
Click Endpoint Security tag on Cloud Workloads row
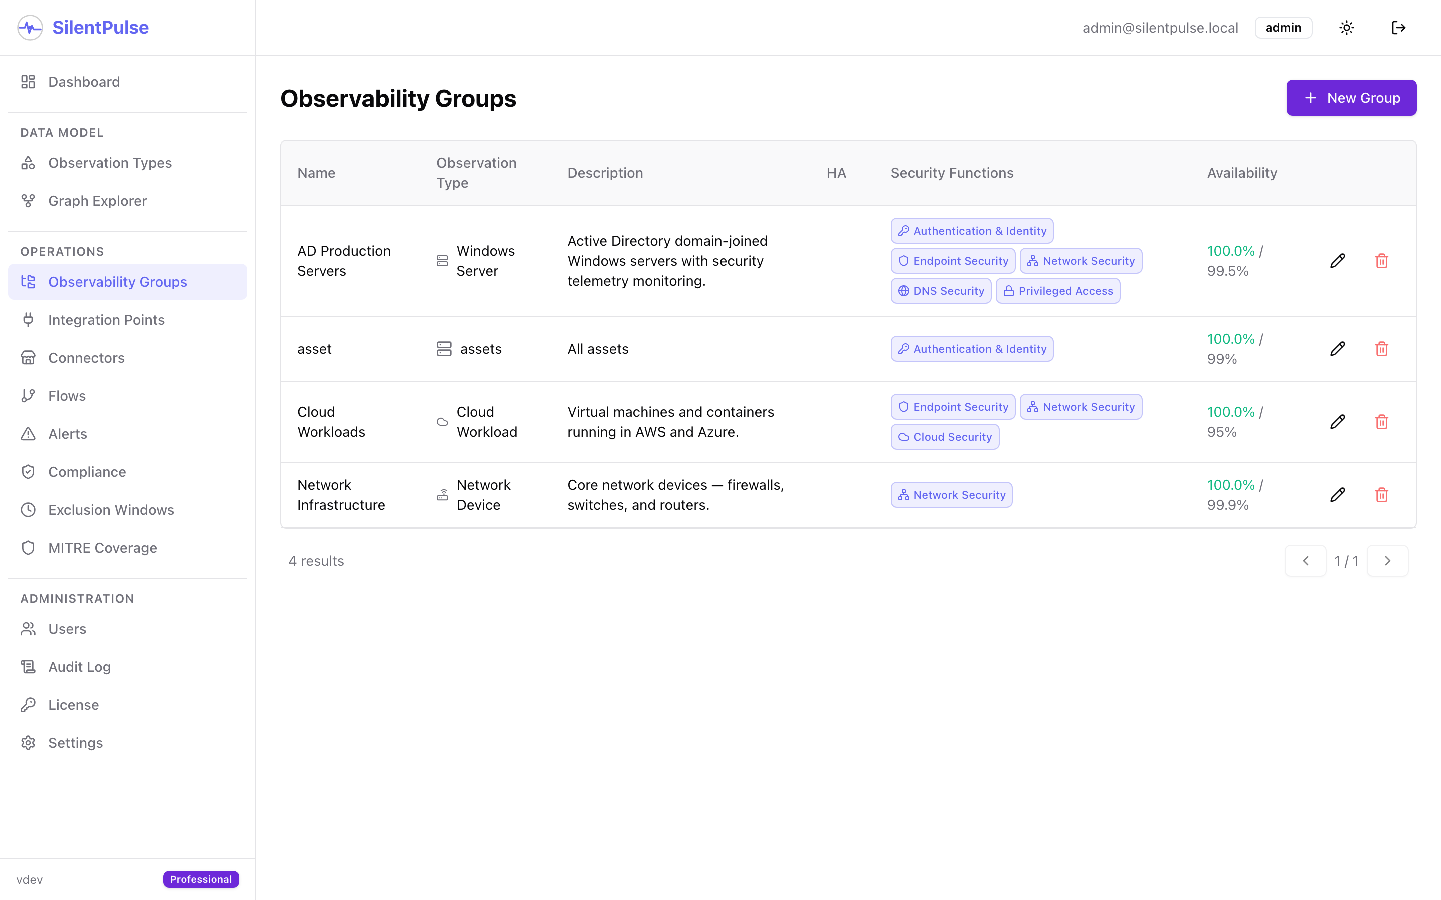953,407
